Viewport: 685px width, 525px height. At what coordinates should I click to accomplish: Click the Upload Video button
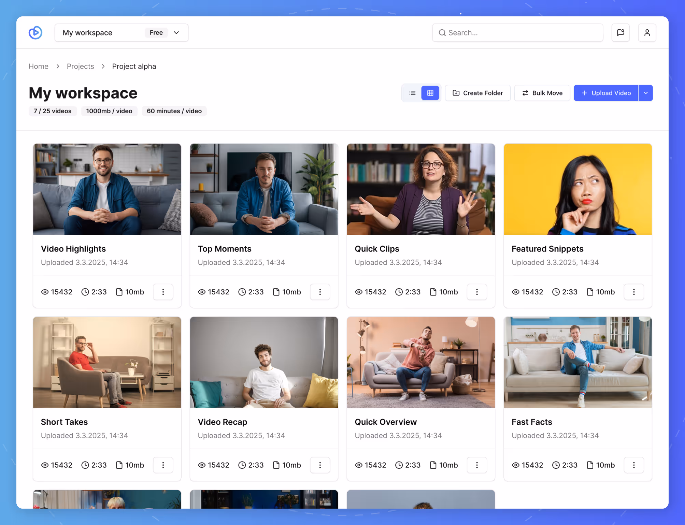pos(606,93)
